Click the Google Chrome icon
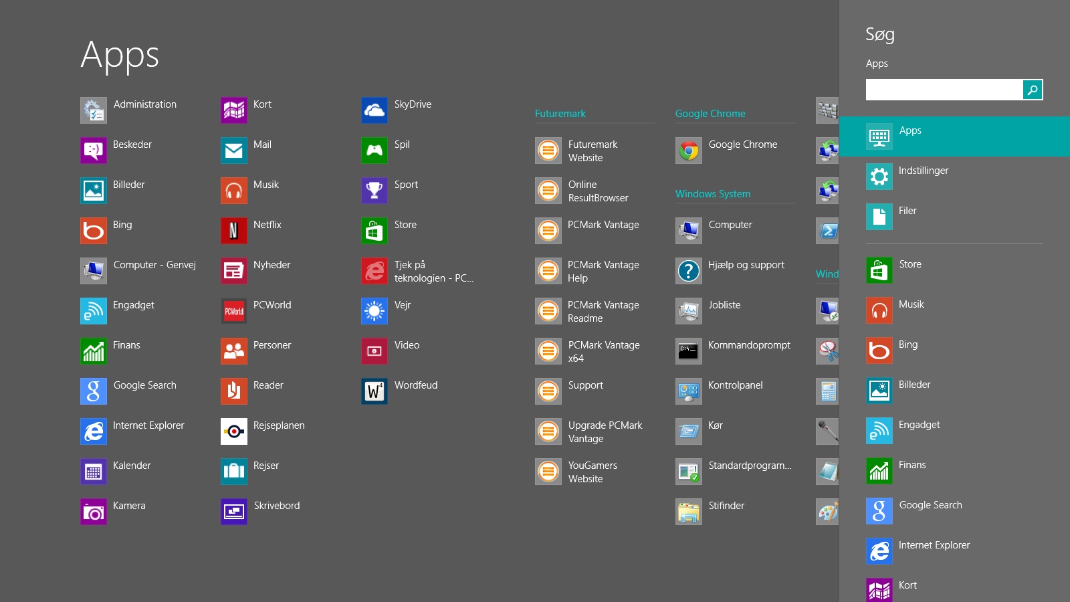Screen dimensions: 1070x602 pyautogui.click(x=688, y=150)
